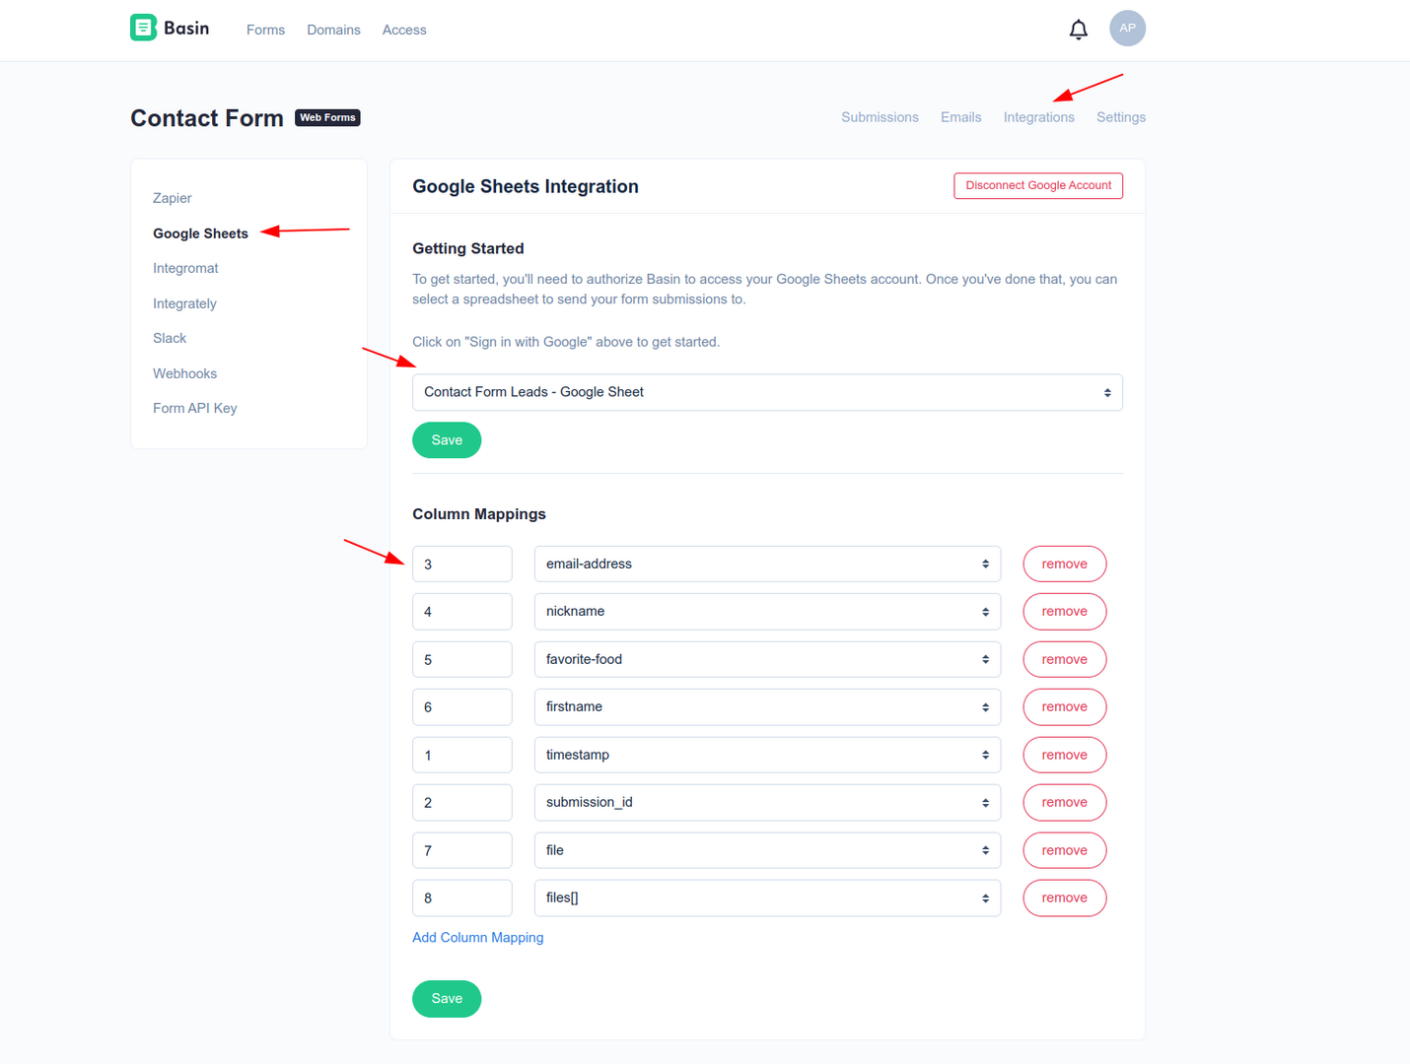Screen dimensions: 1410x1064
Task: Open the favorite-food mapping dropdown
Action: click(x=767, y=659)
